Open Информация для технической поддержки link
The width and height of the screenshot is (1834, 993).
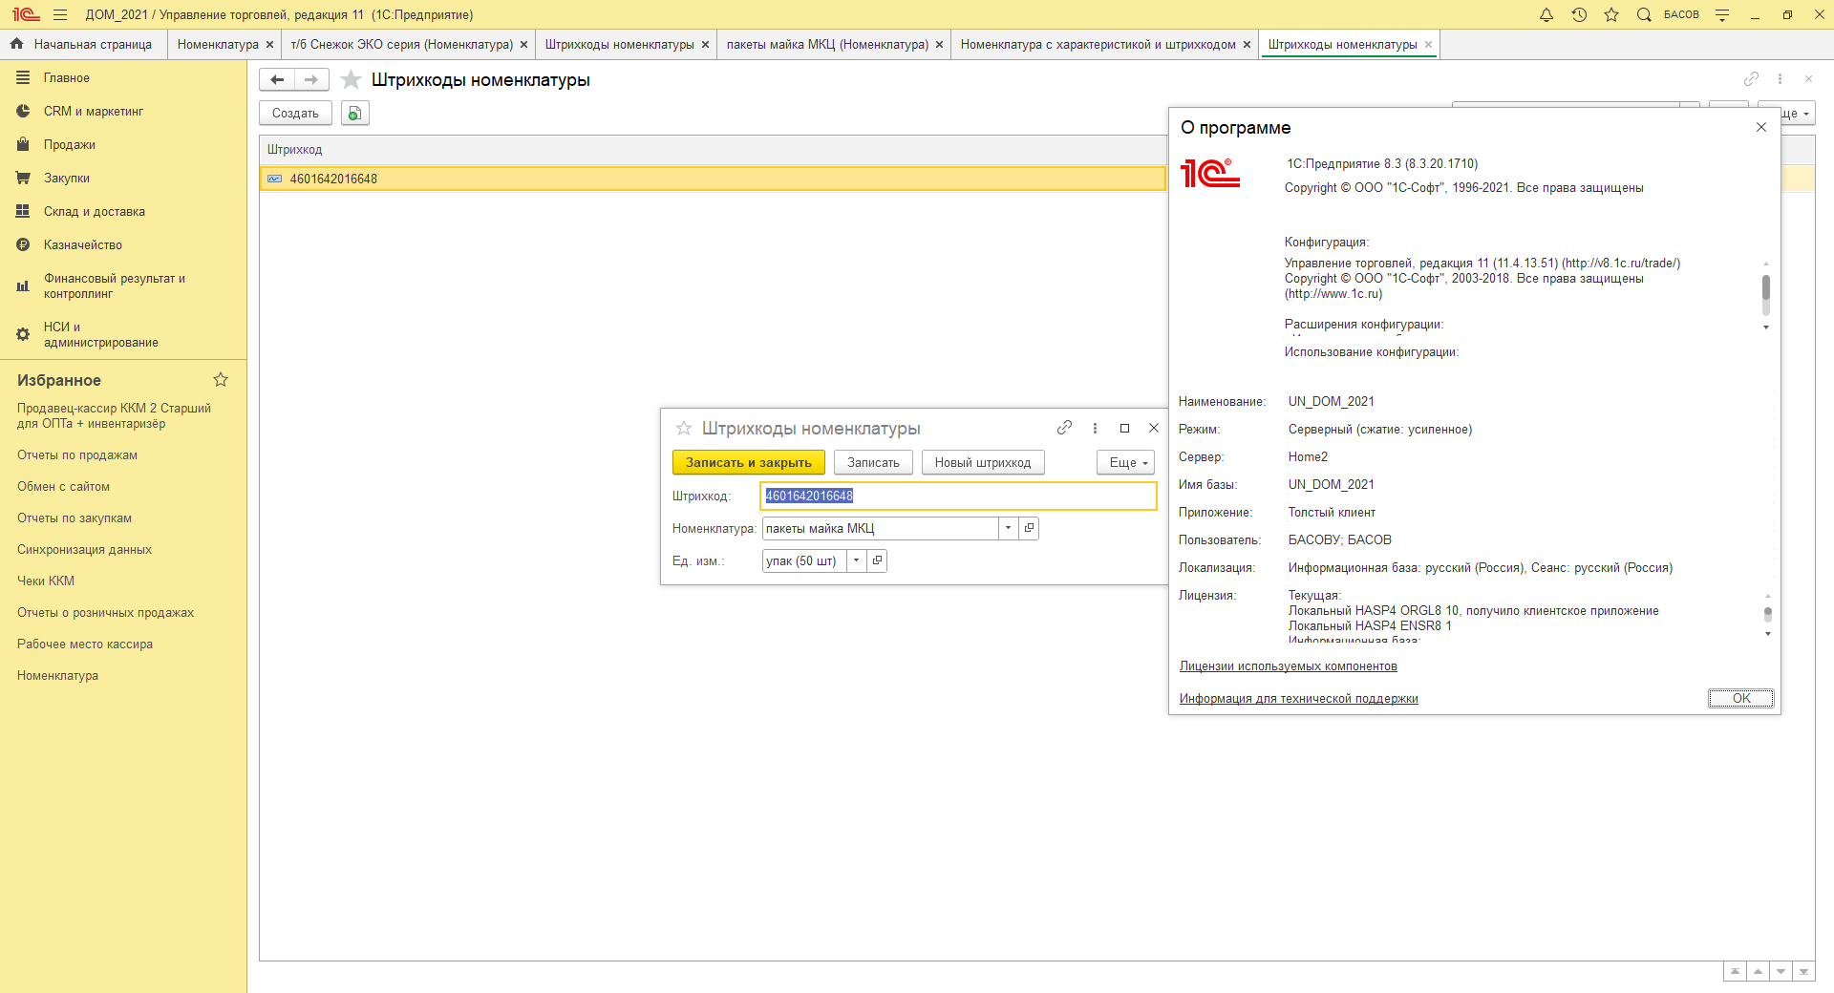click(1298, 699)
